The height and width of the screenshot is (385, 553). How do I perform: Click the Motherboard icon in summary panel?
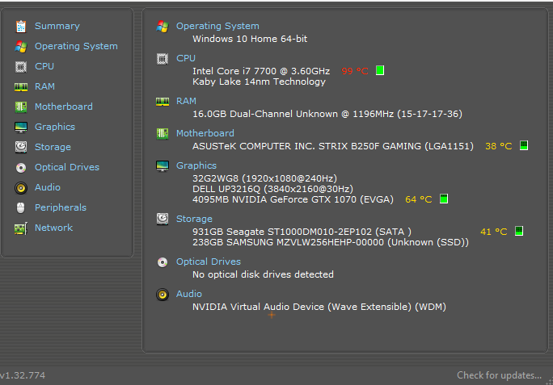[x=163, y=134]
